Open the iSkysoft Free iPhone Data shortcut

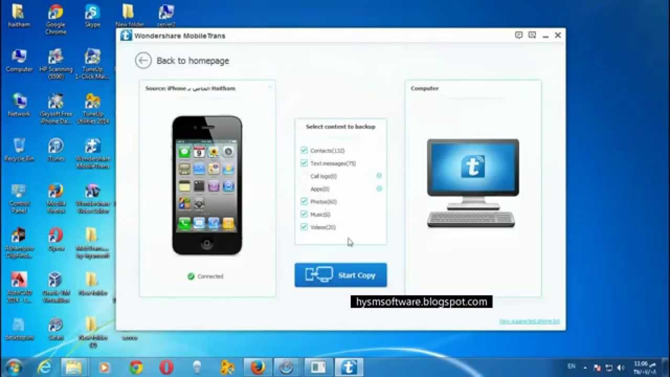55,109
